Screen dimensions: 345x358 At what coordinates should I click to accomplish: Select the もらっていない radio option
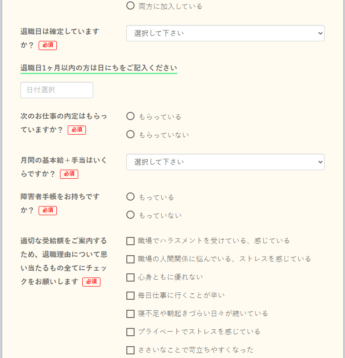(130, 135)
